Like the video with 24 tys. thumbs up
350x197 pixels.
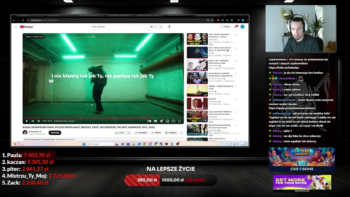[119, 133]
